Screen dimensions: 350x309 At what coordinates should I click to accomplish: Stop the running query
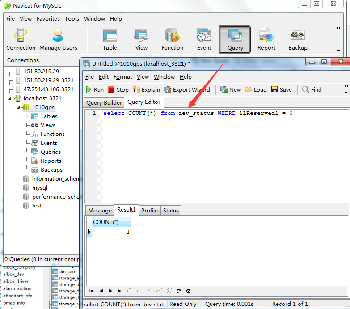118,89
